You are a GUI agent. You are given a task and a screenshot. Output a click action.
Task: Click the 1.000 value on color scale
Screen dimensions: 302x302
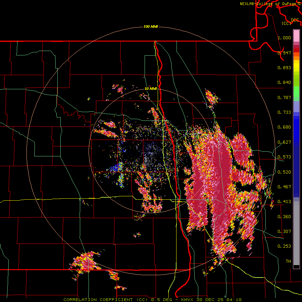coord(284,38)
